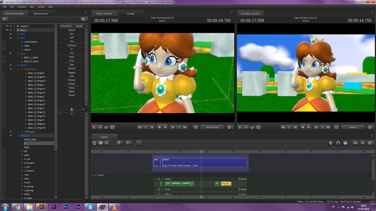Open VLC media player from the taskbar
376x211 pixels.
coord(115,207)
